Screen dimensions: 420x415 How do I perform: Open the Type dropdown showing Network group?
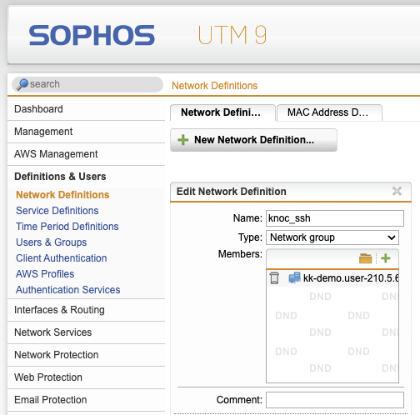(332, 237)
